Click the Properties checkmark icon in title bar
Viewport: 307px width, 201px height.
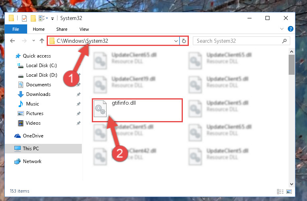(24, 18)
